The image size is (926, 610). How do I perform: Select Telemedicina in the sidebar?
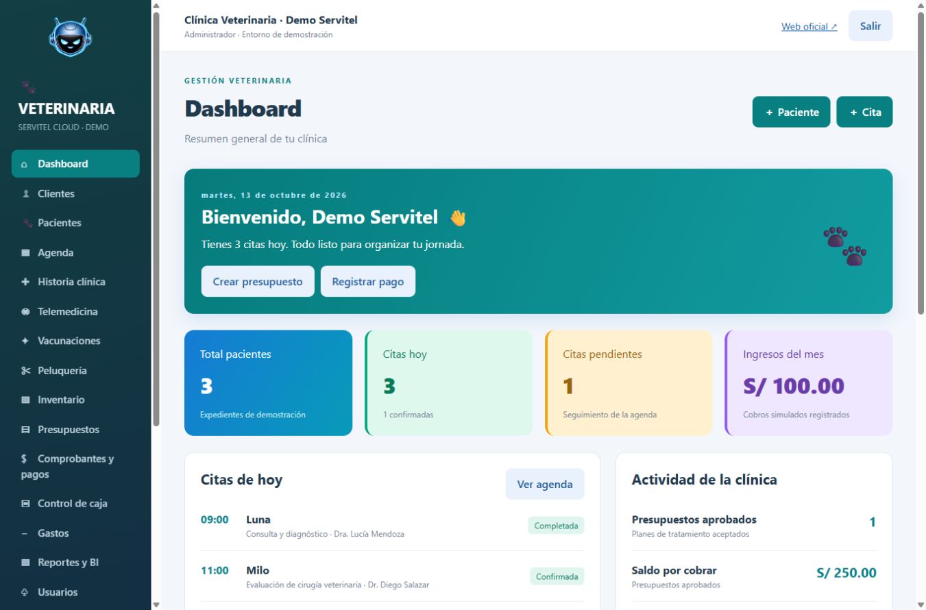click(75, 312)
